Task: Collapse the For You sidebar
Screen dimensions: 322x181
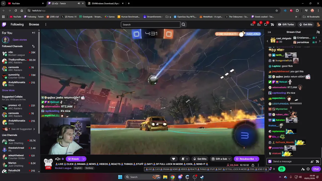Action: click(33, 33)
